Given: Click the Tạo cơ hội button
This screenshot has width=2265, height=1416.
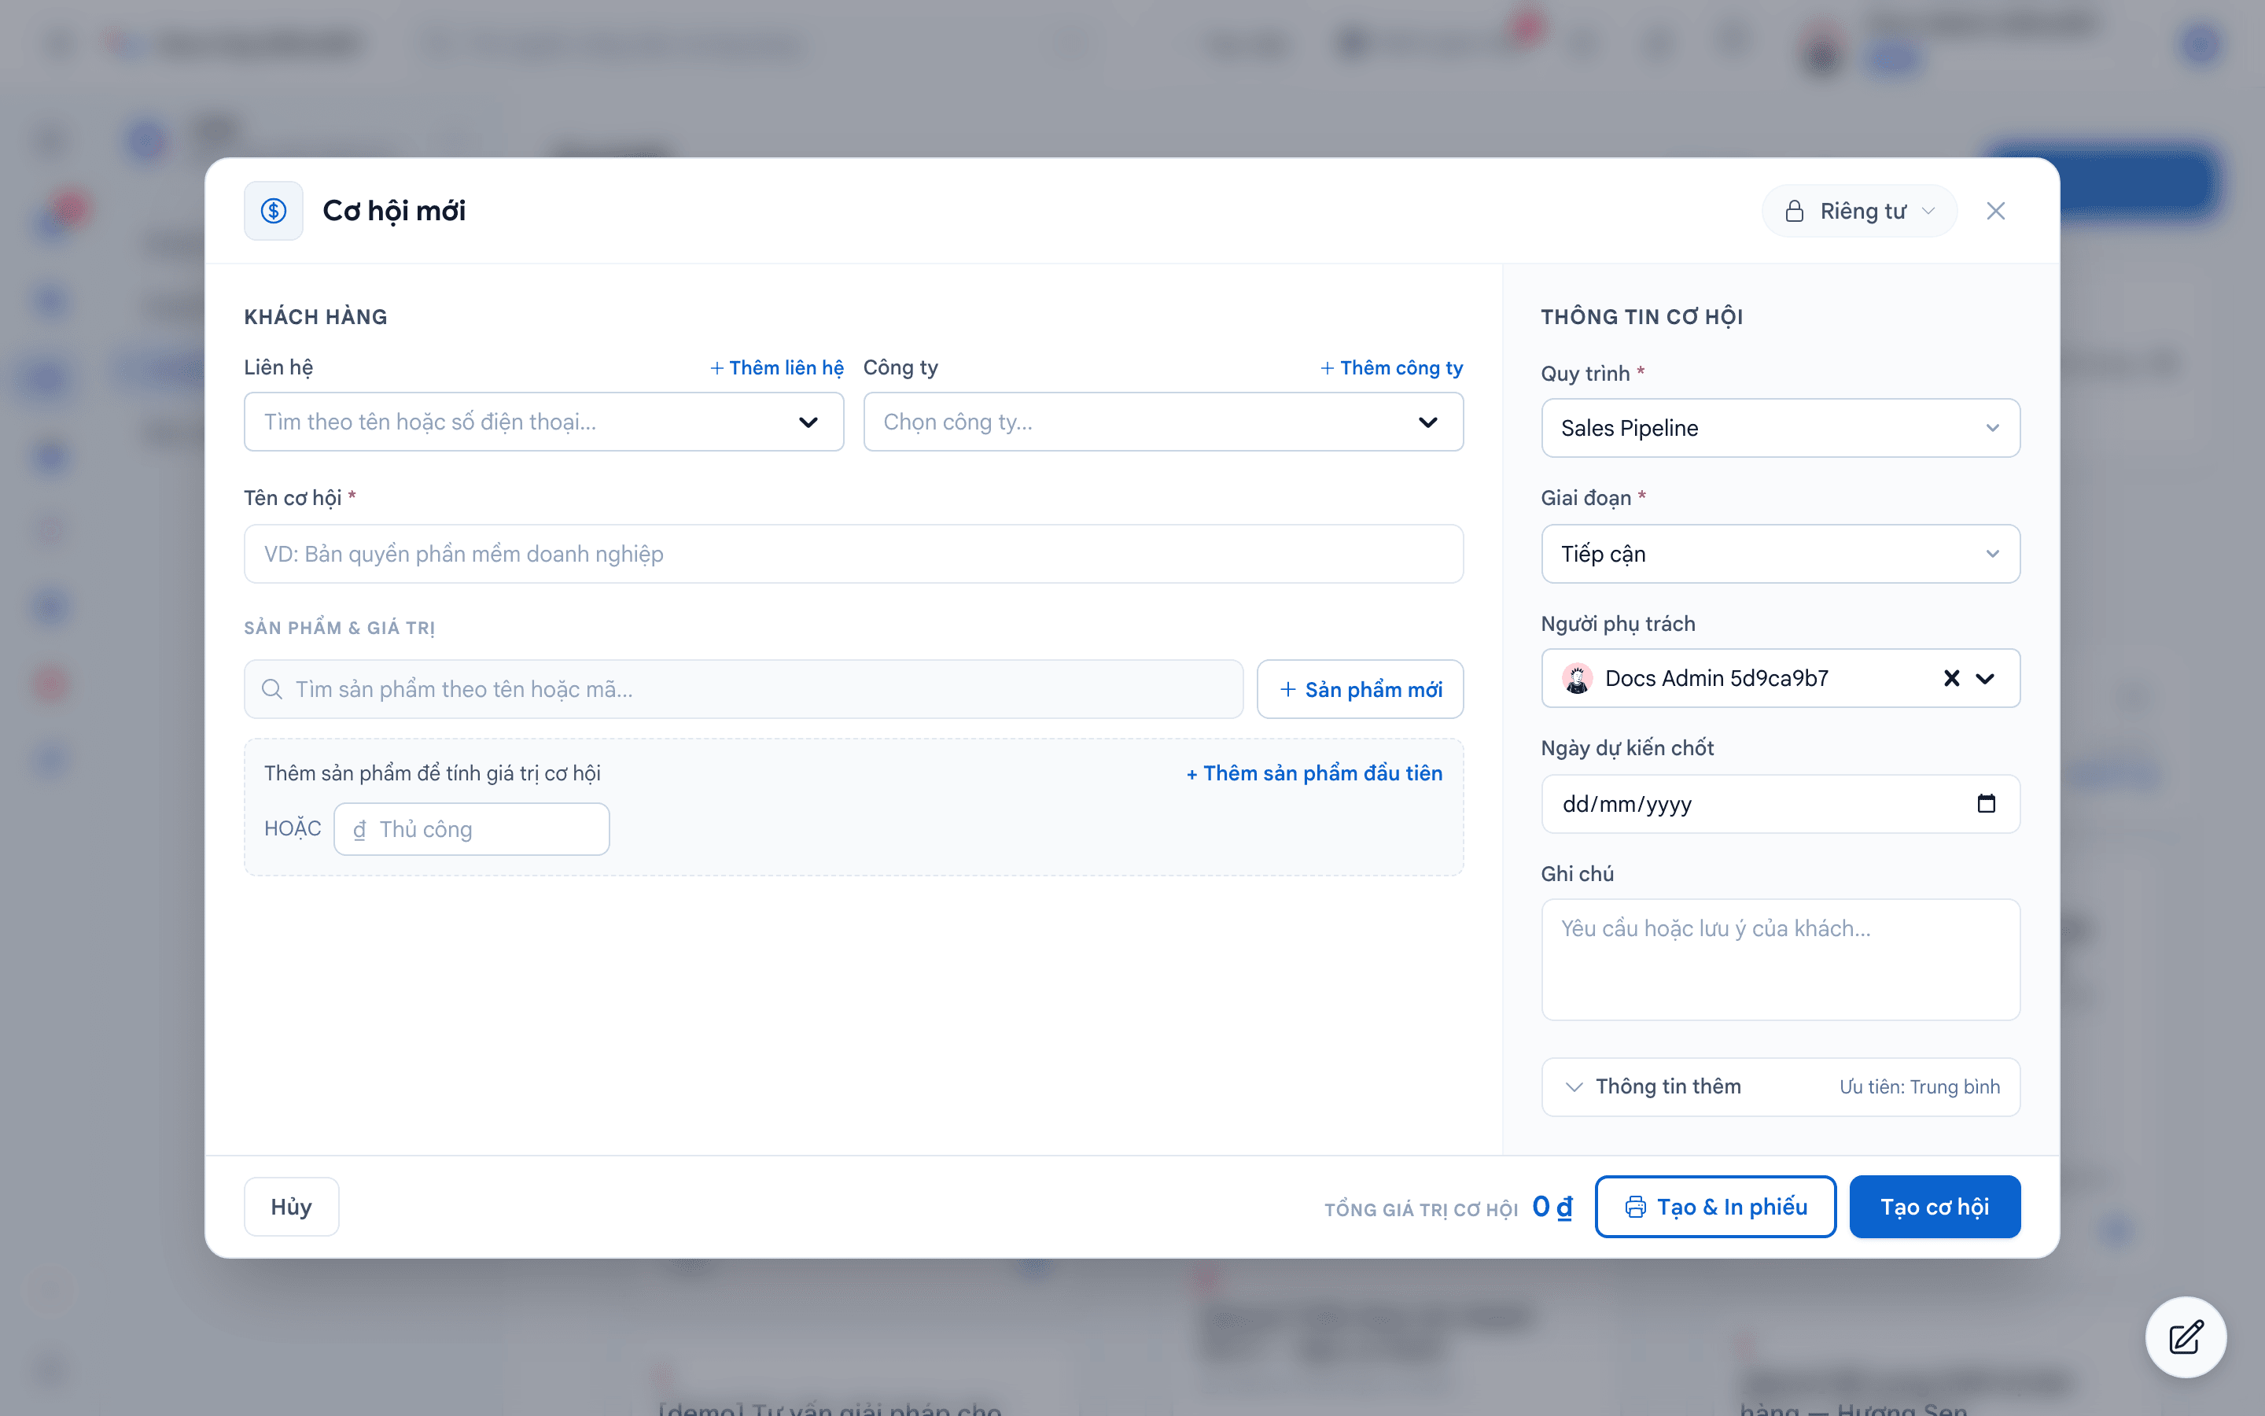Looking at the screenshot, I should tap(1935, 1206).
